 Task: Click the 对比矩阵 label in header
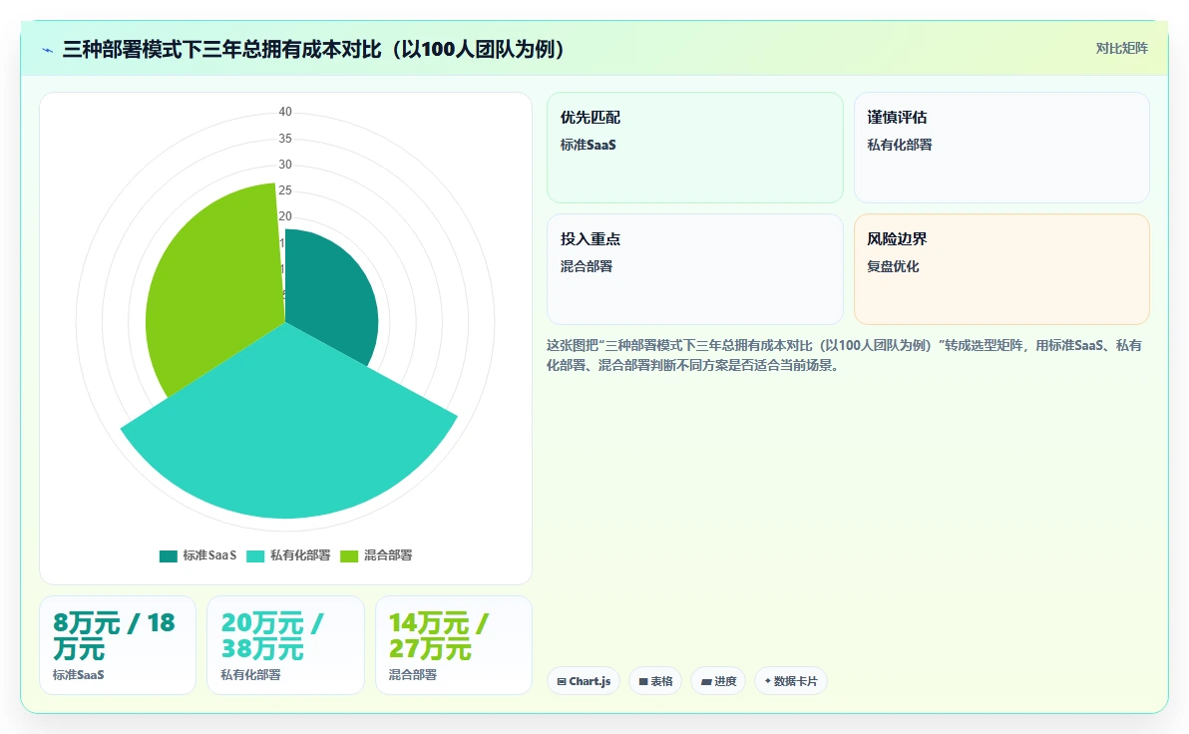click(x=1121, y=49)
